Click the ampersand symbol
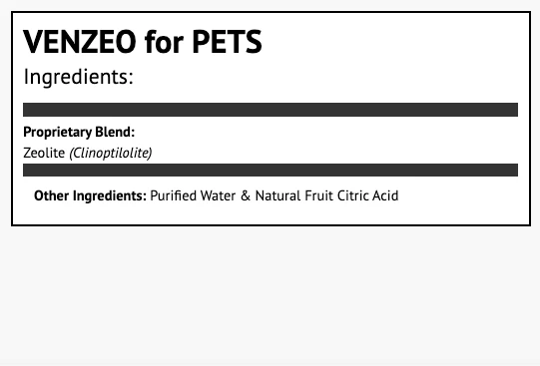Image resolution: width=540 pixels, height=366 pixels. click(x=246, y=195)
